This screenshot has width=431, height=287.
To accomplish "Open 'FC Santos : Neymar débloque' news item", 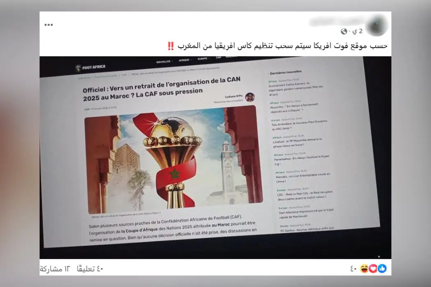I will [307, 228].
